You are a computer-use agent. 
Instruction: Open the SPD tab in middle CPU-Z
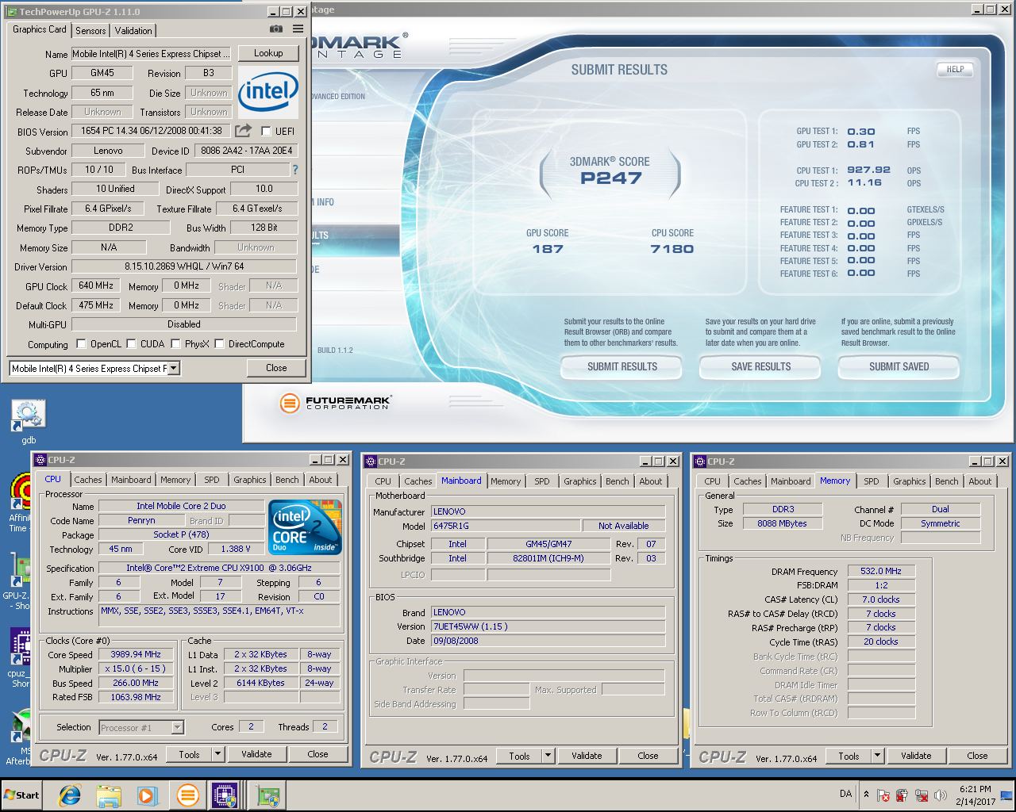pyautogui.click(x=542, y=481)
